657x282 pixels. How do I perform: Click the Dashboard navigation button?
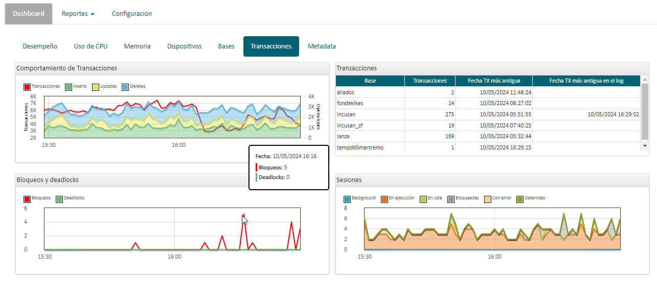pos(29,14)
